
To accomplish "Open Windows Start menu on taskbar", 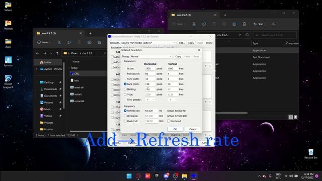I will click(129, 176).
